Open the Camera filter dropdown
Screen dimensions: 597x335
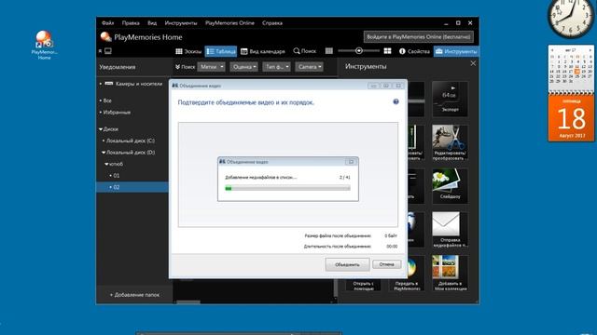309,67
